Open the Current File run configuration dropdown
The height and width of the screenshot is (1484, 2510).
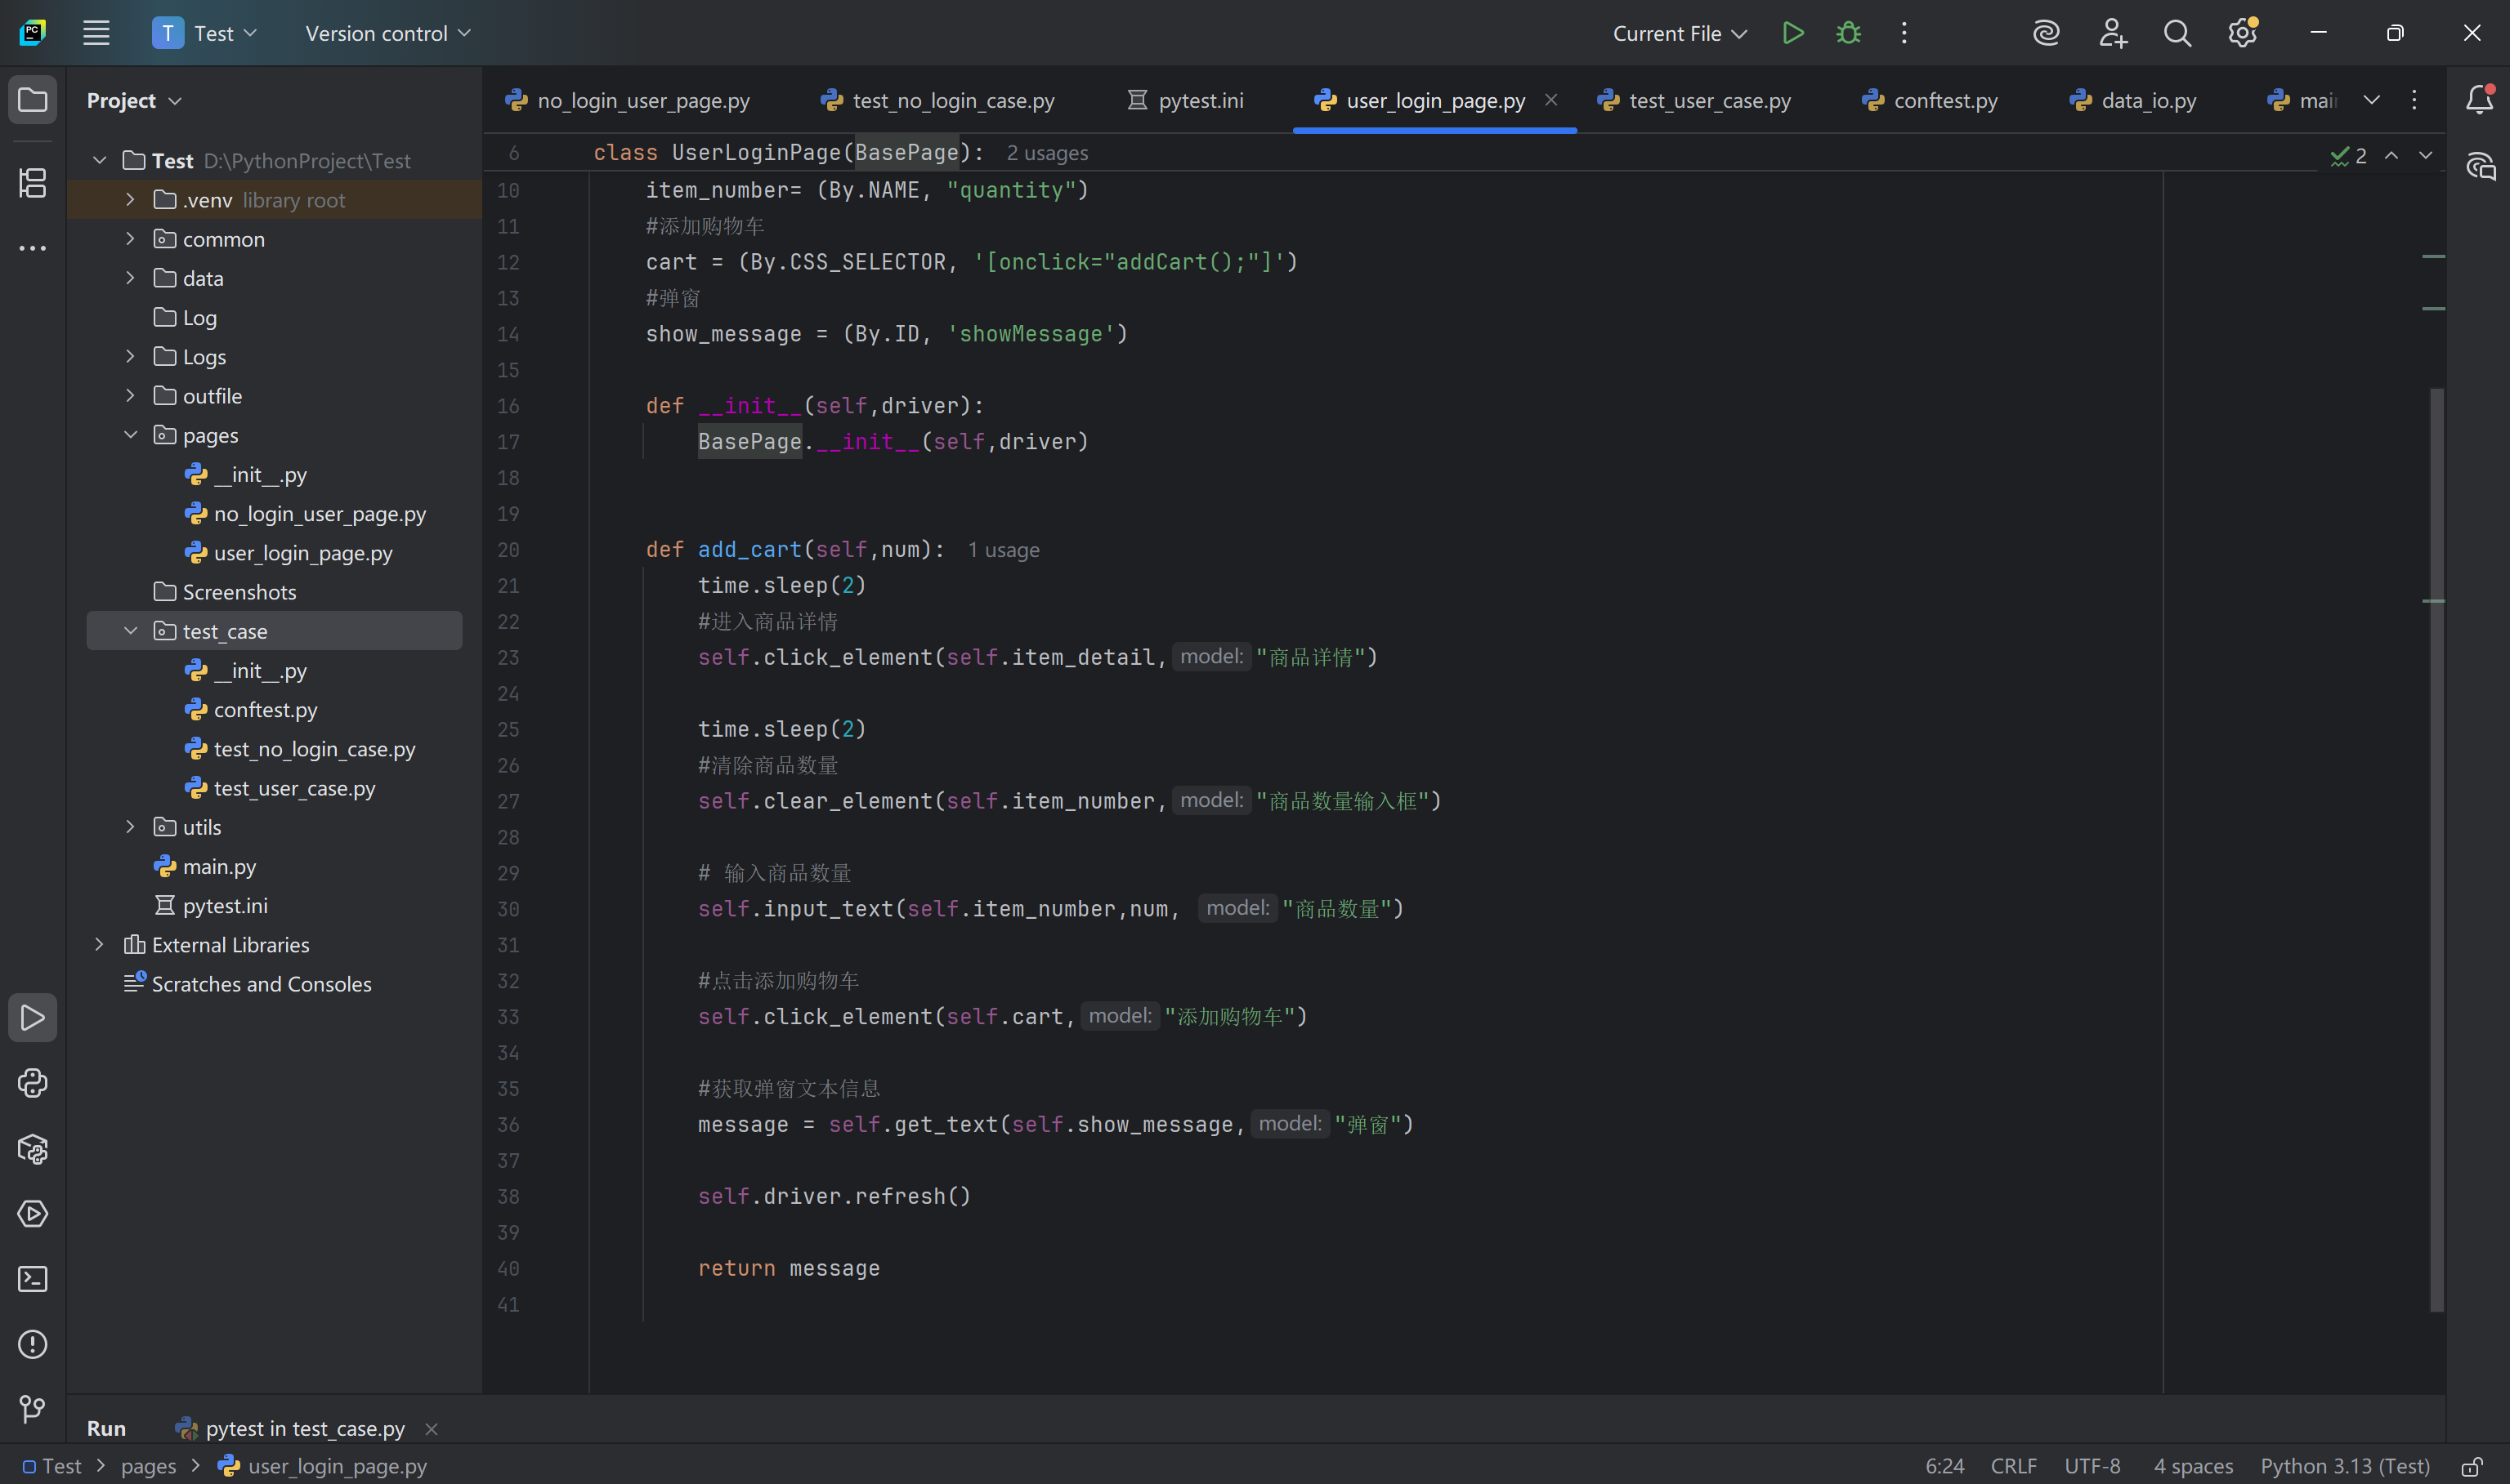pos(1679,33)
